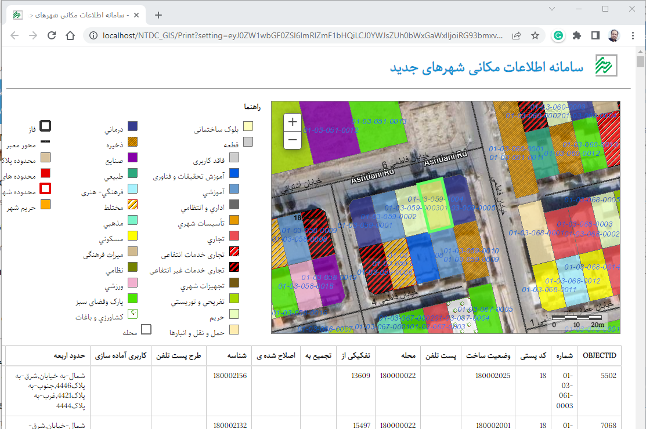Click the page reload icon
Screen dimensions: 646x429
[x=51, y=35]
